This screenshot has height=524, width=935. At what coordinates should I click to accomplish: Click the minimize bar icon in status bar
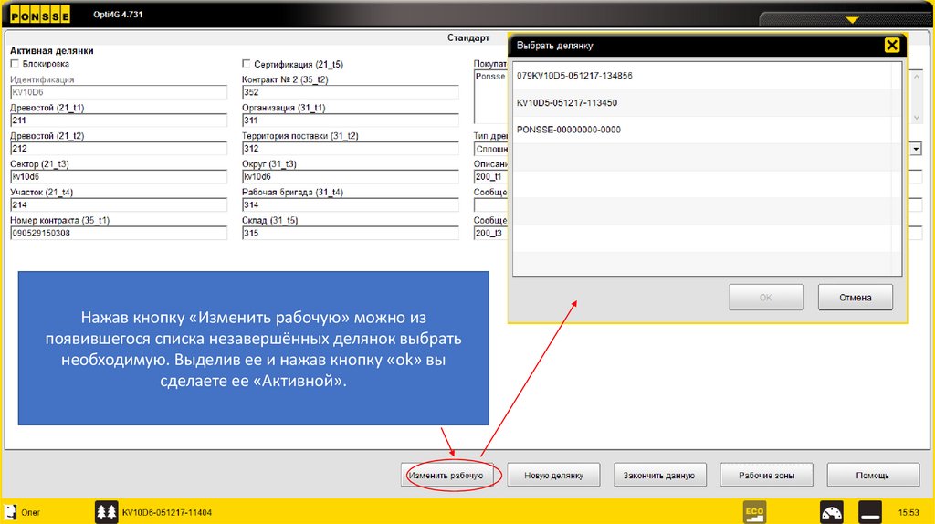(870, 512)
